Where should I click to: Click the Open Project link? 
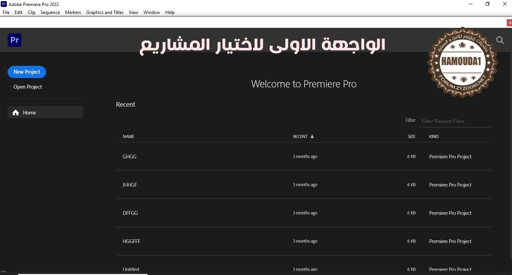click(27, 87)
